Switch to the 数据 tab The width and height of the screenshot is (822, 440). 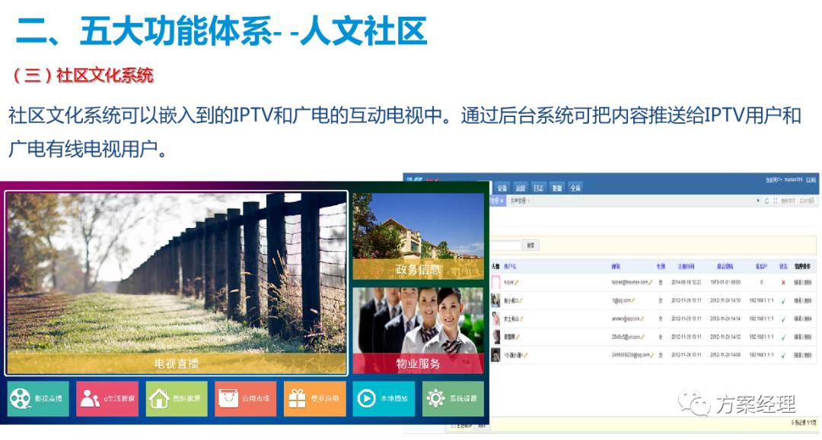(555, 186)
